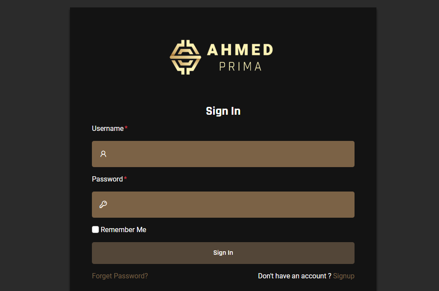The image size is (439, 291).
Task: Click the red asterisk beside Username
Action: pyautogui.click(x=126, y=128)
